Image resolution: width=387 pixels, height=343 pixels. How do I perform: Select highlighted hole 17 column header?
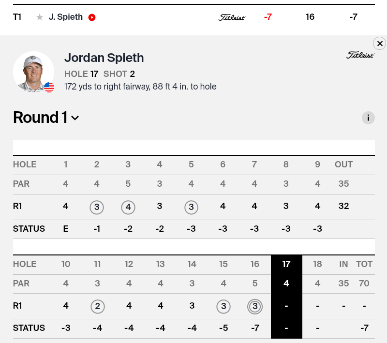coord(286,264)
